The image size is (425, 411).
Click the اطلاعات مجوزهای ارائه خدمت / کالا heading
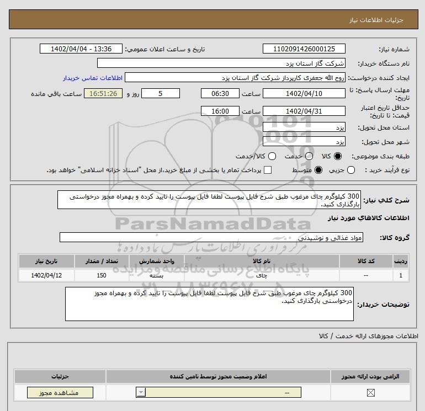[x=368, y=336]
